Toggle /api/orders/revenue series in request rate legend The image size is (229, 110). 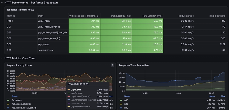point(21,104)
